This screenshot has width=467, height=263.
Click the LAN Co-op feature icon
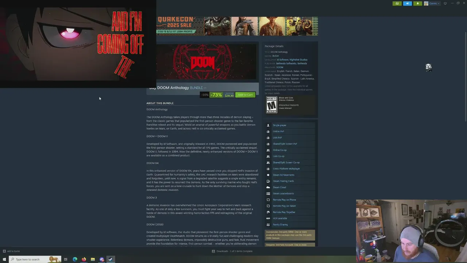pos(268,156)
